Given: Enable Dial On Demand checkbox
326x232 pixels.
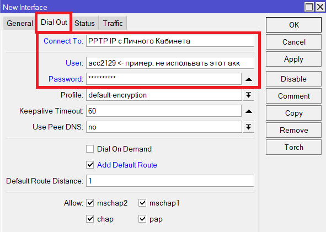Looking at the screenshot, I should [90, 149].
